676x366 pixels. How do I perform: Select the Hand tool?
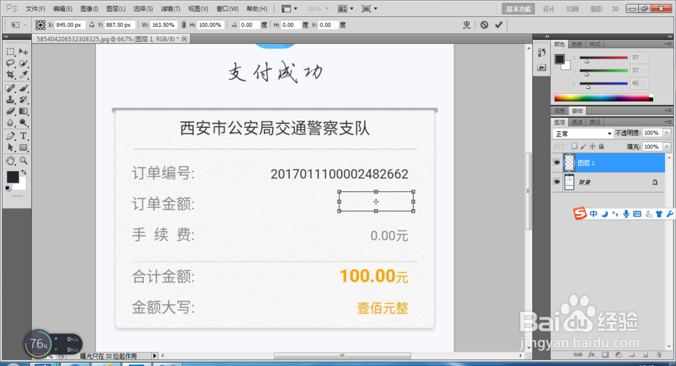click(x=11, y=160)
